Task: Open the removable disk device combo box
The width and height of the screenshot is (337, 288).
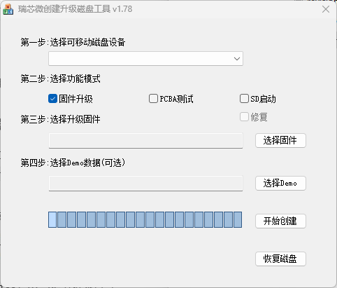Action: click(x=145, y=58)
